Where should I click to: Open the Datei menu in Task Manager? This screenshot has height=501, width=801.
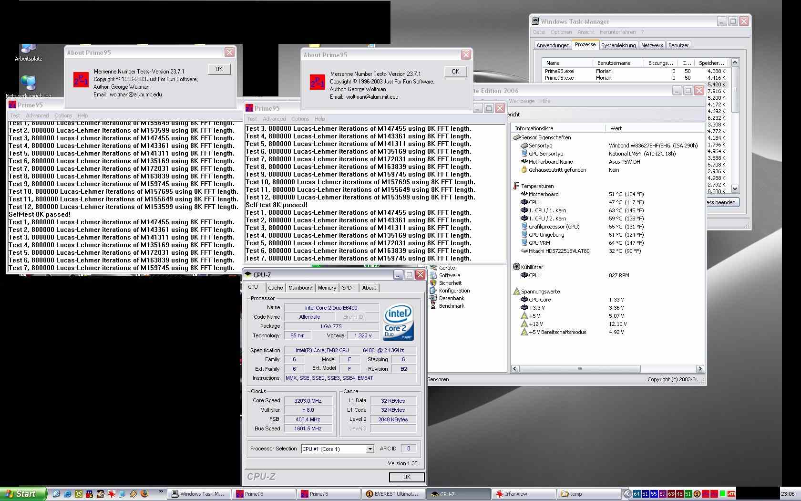tap(539, 32)
